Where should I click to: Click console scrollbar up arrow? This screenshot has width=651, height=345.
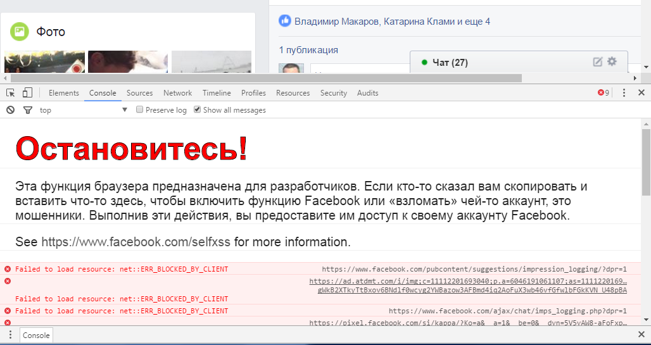(646, 123)
